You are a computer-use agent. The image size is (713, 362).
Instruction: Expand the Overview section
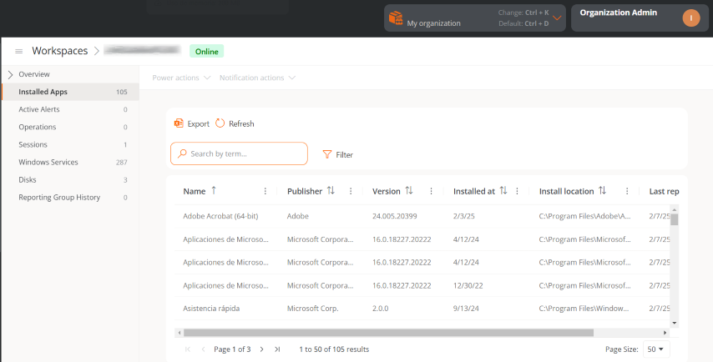tap(10, 74)
